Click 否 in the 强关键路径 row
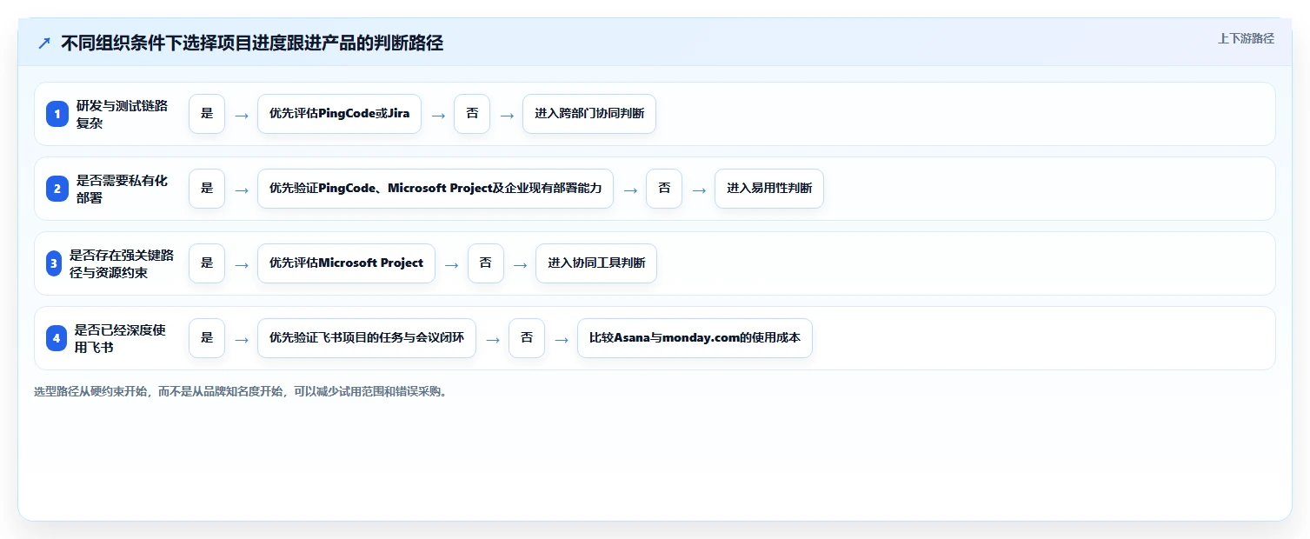1310x539 pixels. click(486, 263)
